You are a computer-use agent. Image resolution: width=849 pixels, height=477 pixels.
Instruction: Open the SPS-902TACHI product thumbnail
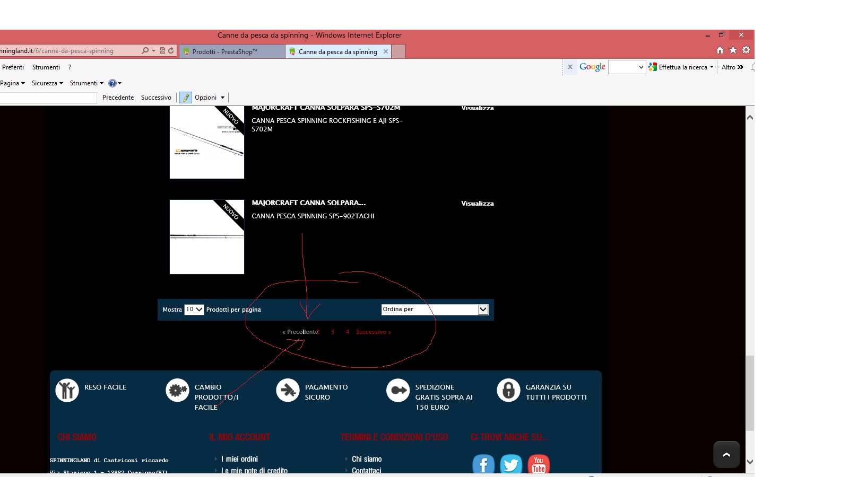click(x=207, y=237)
